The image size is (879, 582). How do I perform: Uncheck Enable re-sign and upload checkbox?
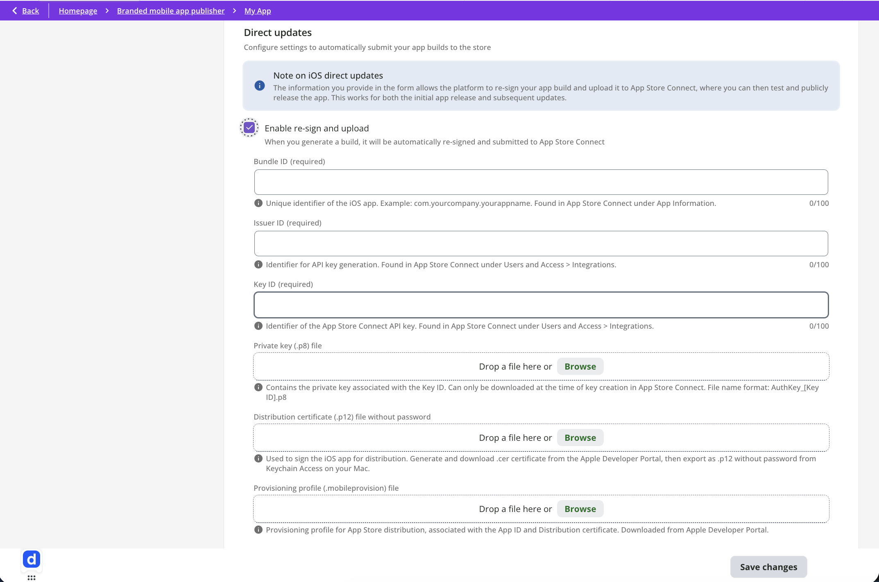tap(249, 128)
